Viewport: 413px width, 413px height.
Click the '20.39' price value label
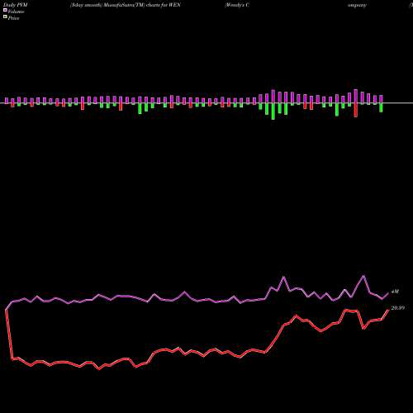[x=398, y=308]
